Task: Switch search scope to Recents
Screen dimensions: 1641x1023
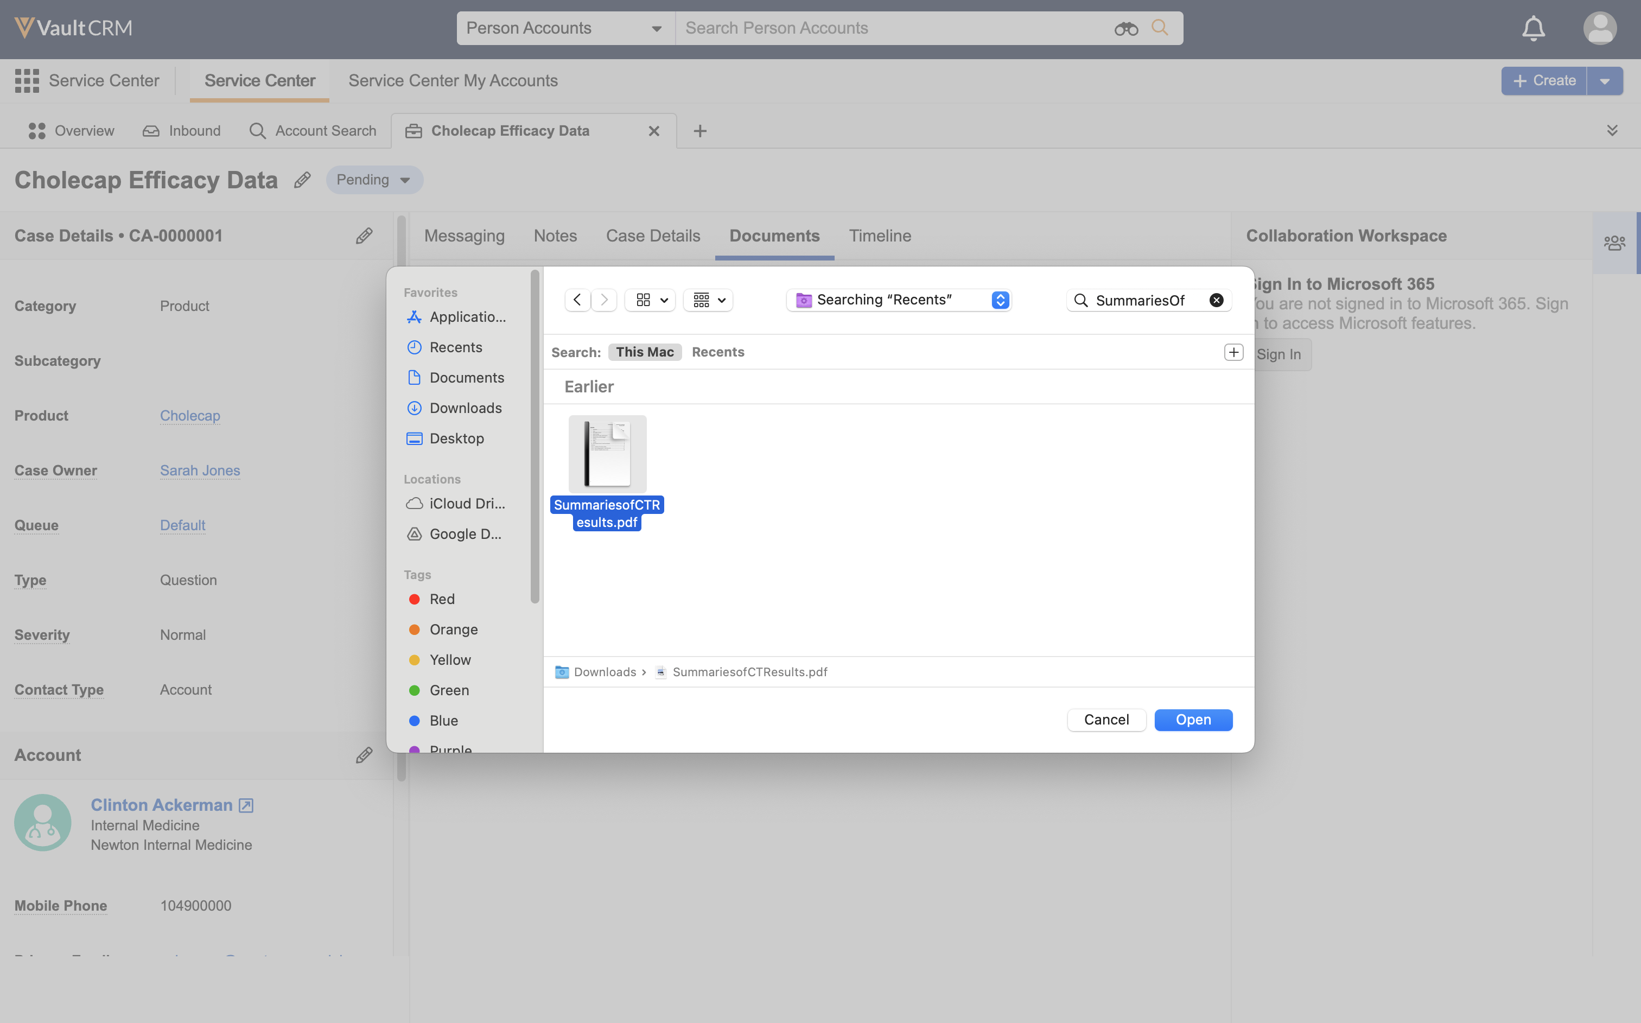Action: click(x=718, y=352)
